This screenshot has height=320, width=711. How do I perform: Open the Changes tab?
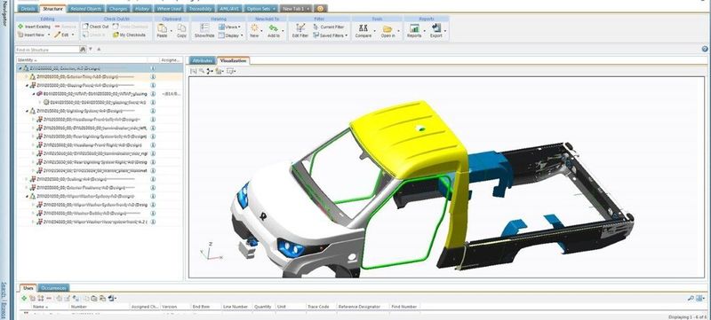pos(118,9)
